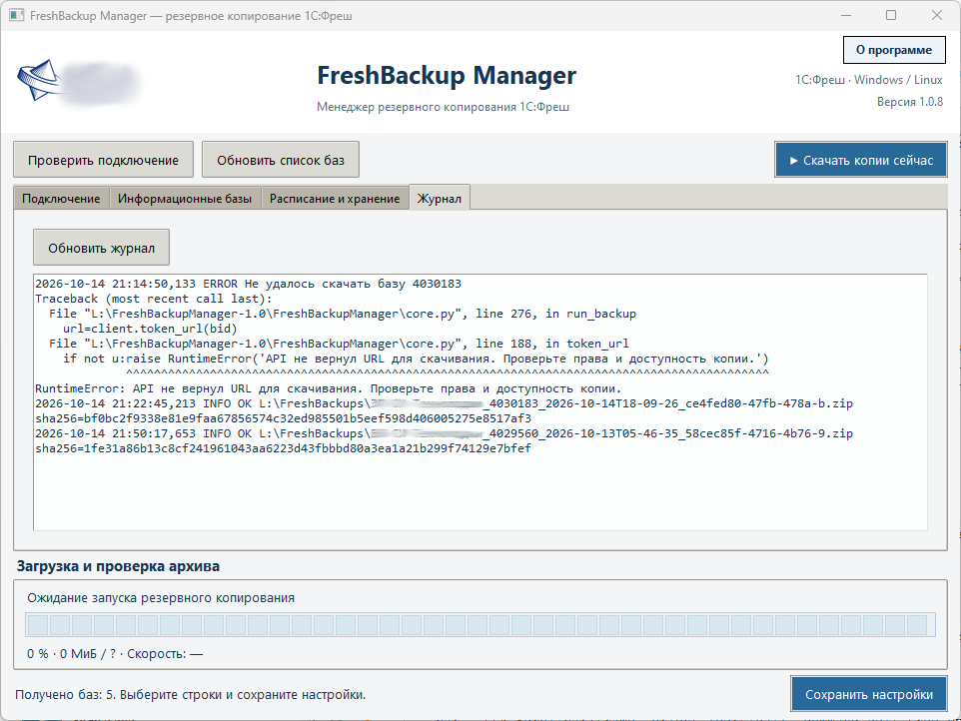
Task: Click the «Версия 1.0.8» label
Action: (x=909, y=102)
